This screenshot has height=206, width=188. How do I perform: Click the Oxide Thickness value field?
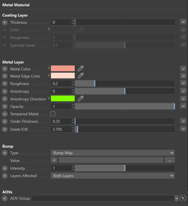point(61,121)
